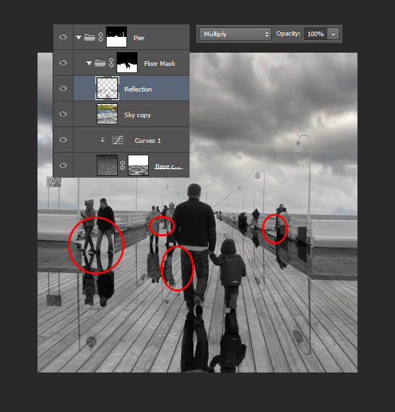Hide the Reflection layer eye icon

[x=63, y=89]
